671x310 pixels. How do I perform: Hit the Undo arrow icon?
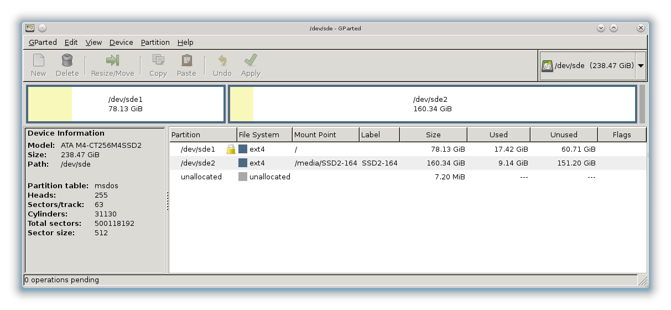222,60
